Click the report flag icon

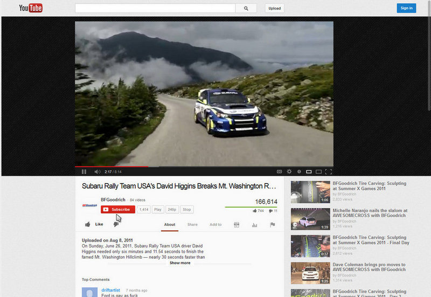click(273, 225)
